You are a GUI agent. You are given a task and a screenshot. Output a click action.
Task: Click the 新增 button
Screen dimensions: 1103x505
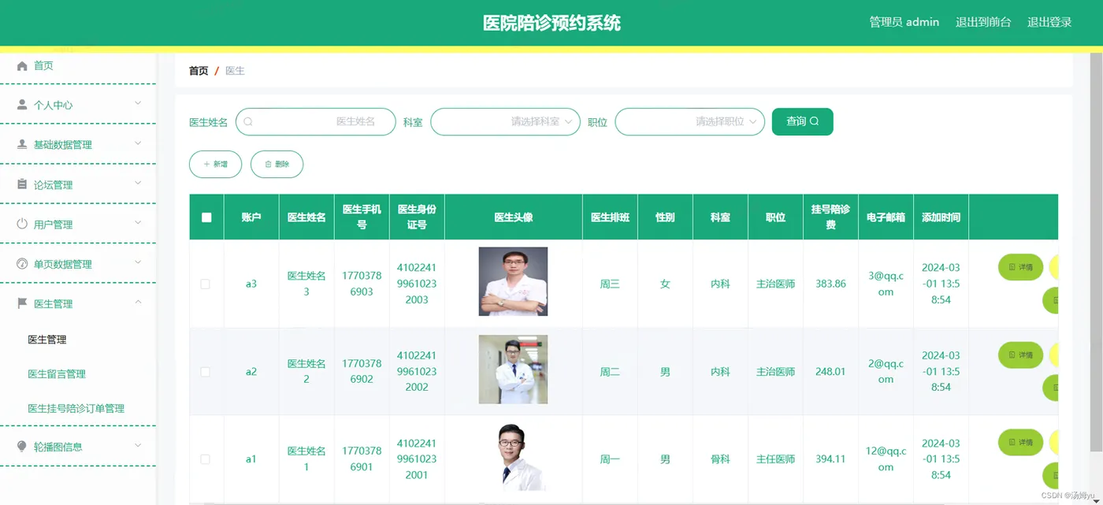coord(215,164)
